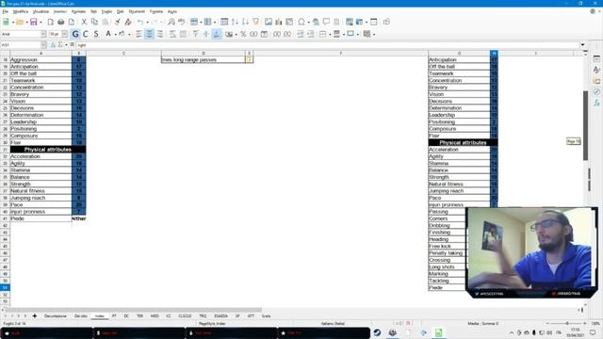Viewport: 603px width, 339px height.
Task: Open the Visualizza menu
Action: 41,11
